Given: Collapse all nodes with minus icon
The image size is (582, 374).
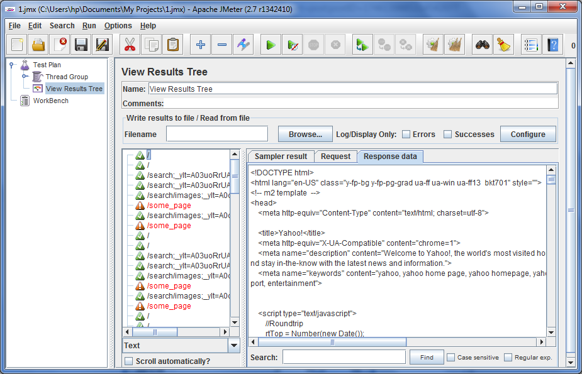Looking at the screenshot, I should pos(222,45).
